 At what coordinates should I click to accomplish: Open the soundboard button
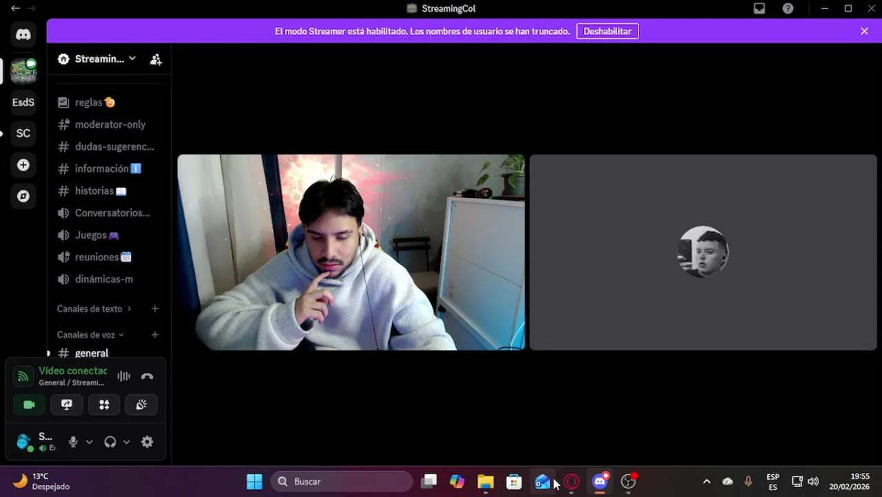(x=141, y=405)
